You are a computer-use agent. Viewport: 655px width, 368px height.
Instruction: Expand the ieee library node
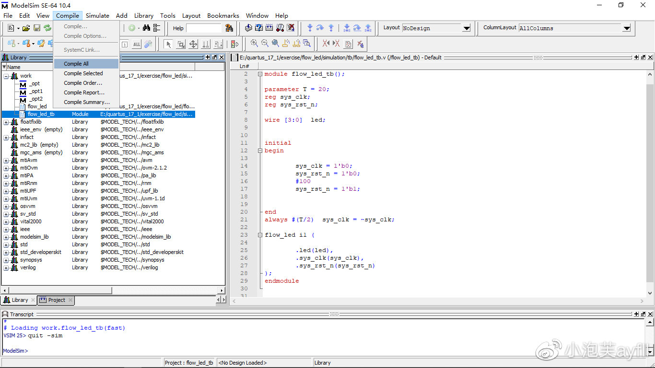[x=6, y=229]
